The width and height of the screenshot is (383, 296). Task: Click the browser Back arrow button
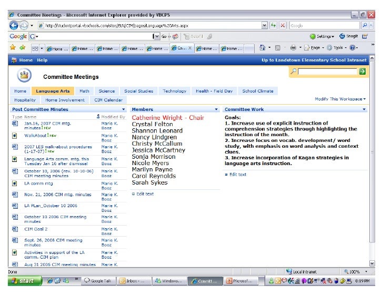14,25
